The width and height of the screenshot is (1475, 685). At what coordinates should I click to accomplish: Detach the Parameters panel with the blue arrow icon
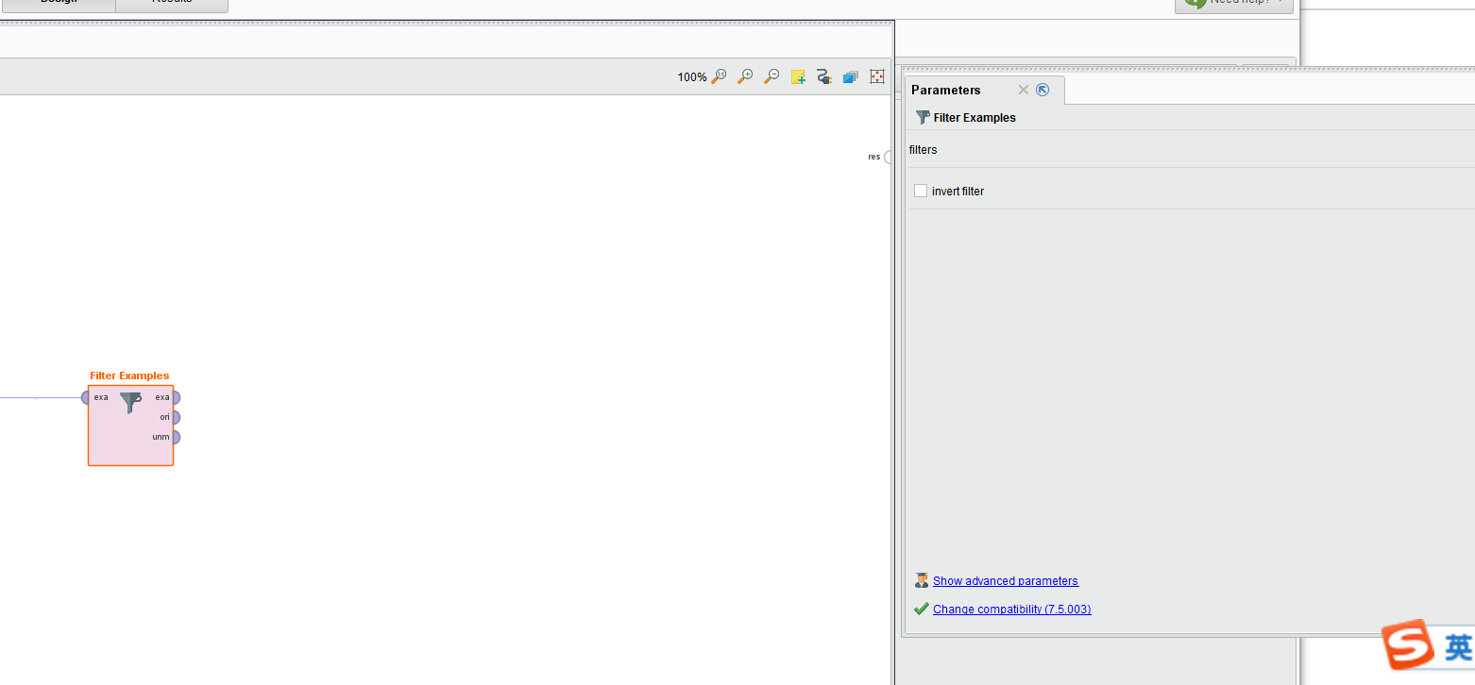[x=1043, y=90]
